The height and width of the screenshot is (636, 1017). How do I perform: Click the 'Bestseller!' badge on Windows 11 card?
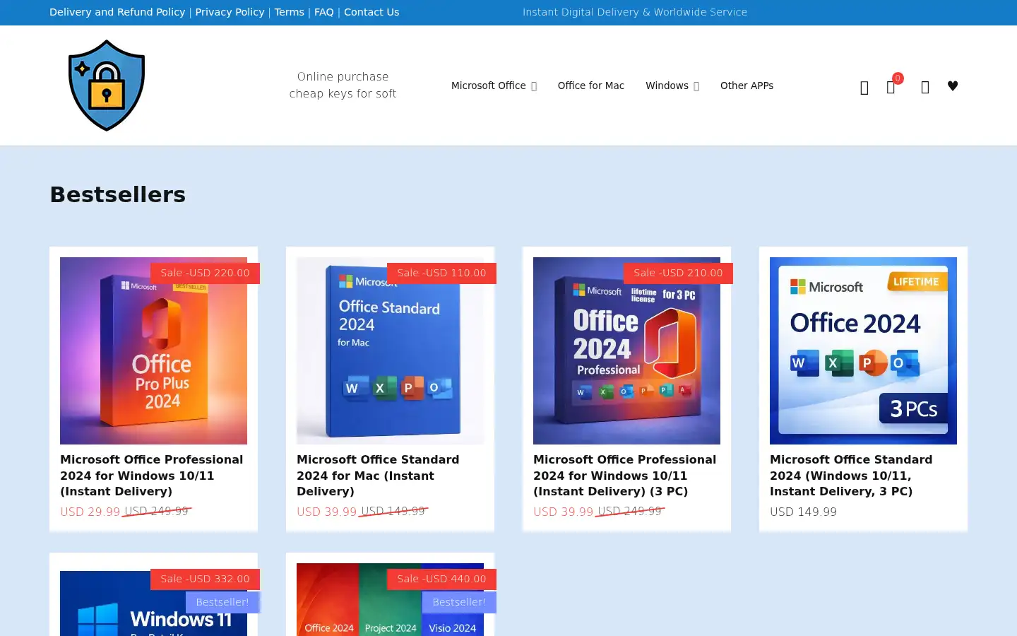point(222,602)
